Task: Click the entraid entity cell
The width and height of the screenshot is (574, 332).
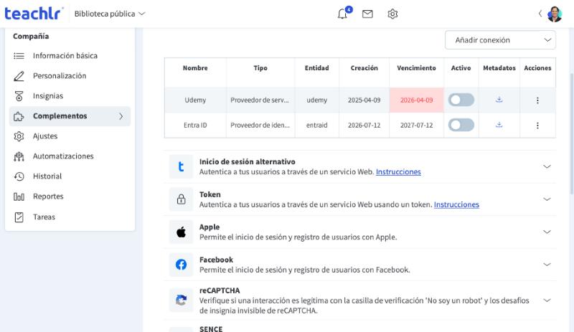Action: 316,125
